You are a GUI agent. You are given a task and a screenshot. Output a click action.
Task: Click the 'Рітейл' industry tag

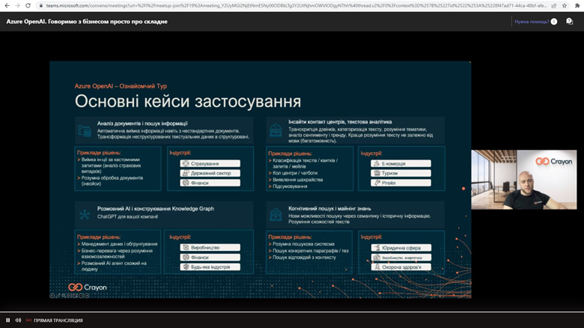401,183
